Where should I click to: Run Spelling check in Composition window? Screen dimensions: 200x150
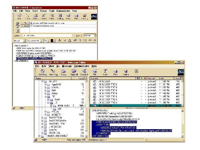(x=60, y=17)
